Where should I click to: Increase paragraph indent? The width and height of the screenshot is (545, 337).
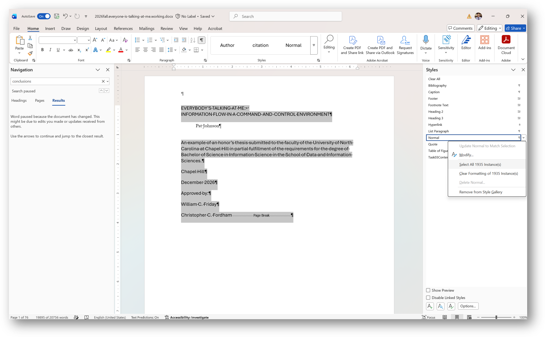[x=184, y=40]
